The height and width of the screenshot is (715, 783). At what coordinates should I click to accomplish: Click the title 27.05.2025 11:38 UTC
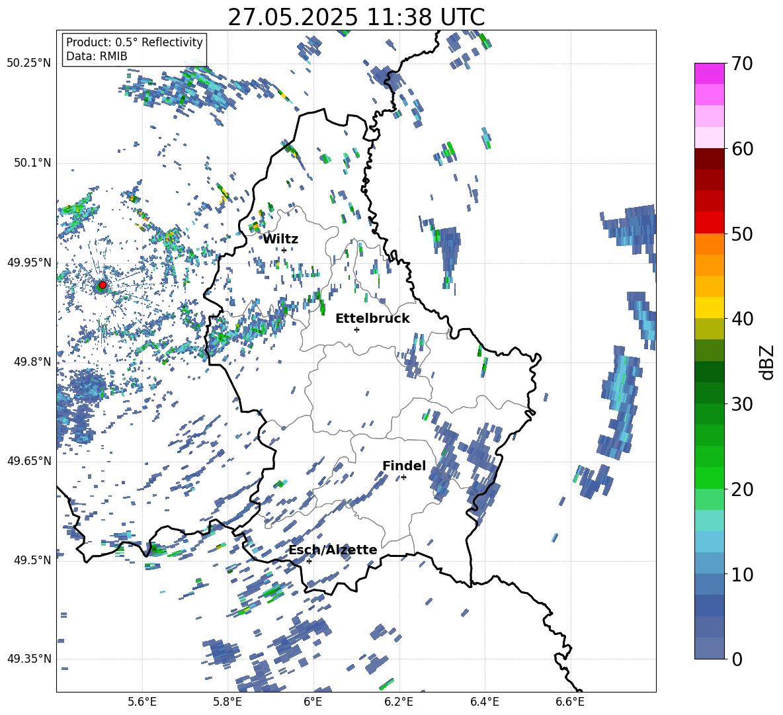(356, 17)
